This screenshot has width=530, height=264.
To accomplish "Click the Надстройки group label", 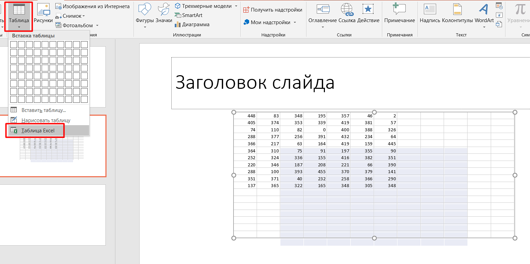I will [x=273, y=35].
